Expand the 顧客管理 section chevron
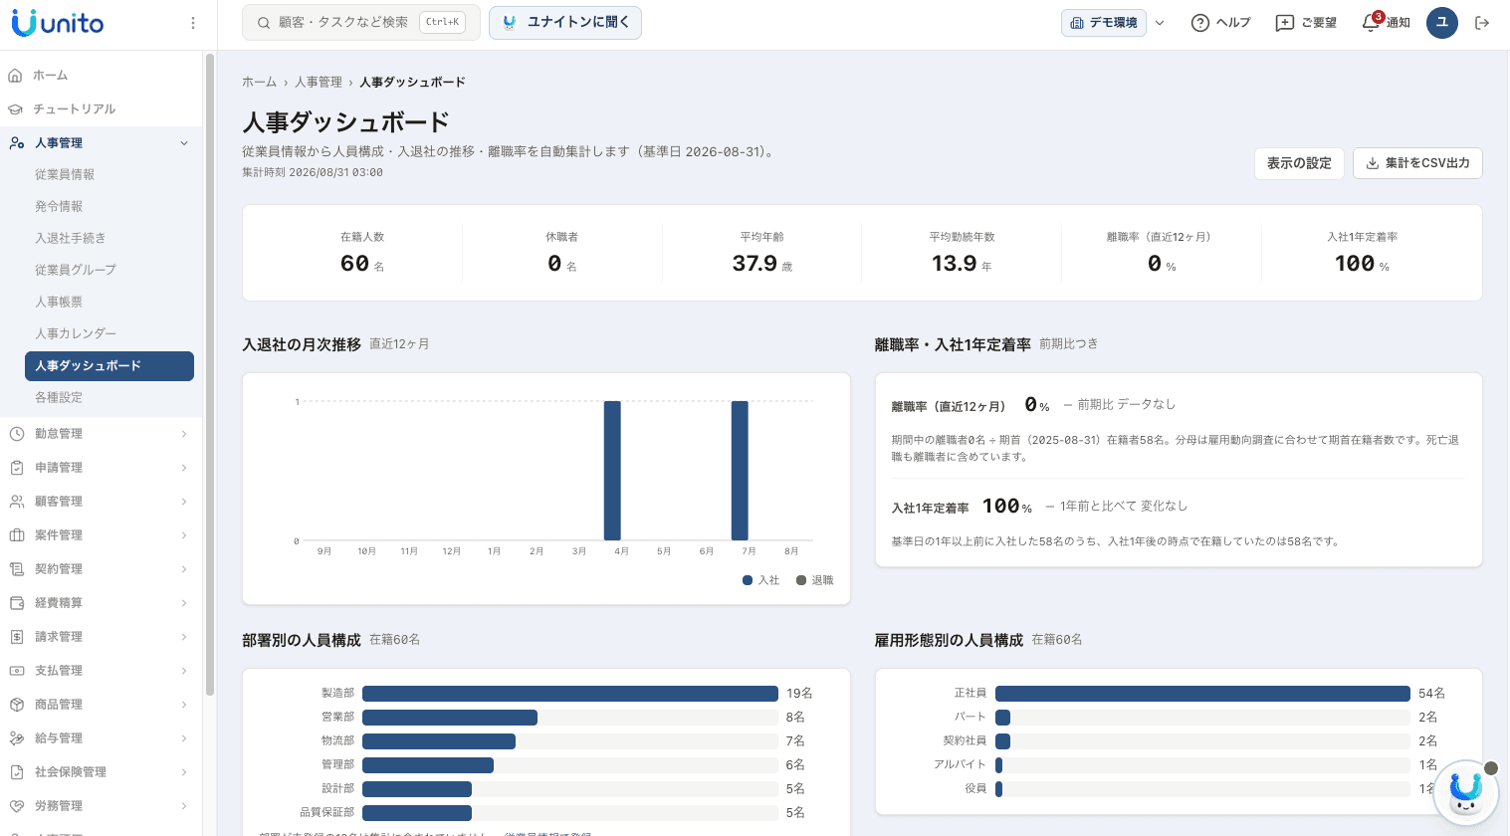1510x836 pixels. click(x=184, y=502)
